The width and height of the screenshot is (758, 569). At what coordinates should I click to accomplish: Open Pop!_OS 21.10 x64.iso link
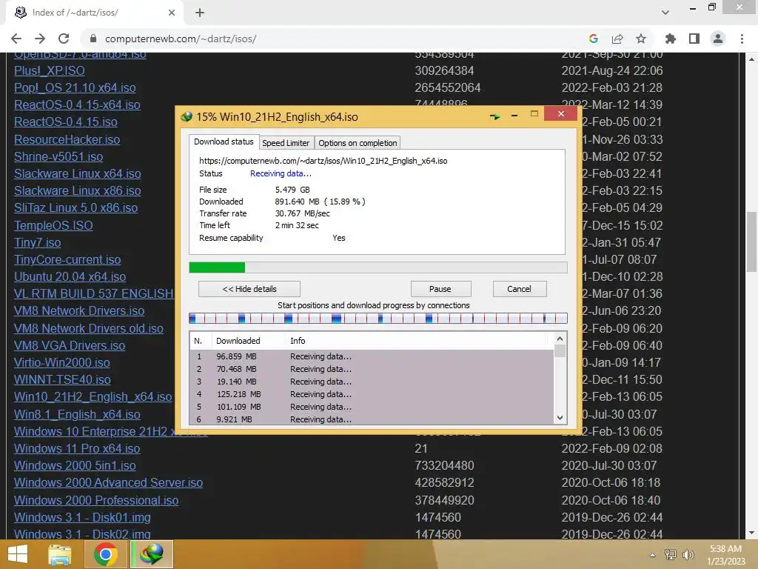click(75, 87)
